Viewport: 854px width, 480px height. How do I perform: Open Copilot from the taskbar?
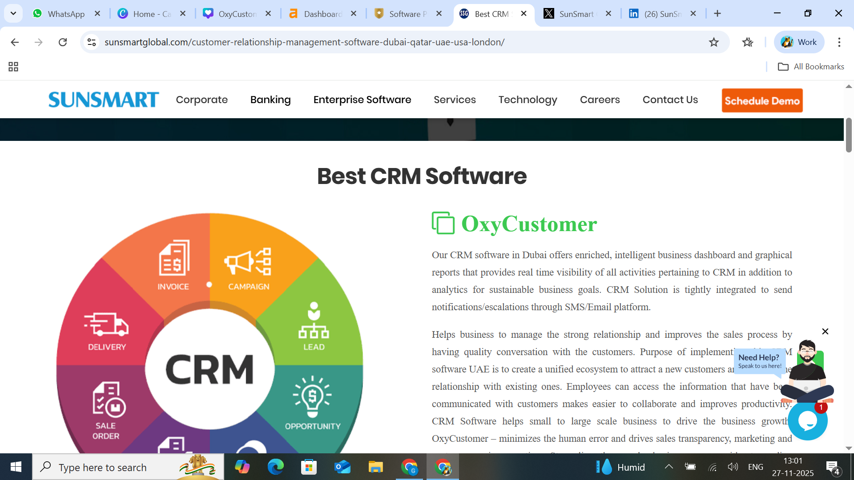click(242, 467)
